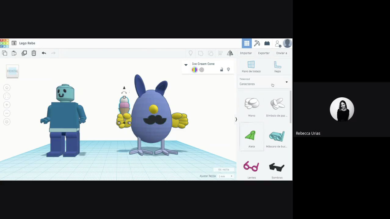Zoom out with the minus button
Image resolution: width=390 pixels, height=219 pixels.
(x=7, y=113)
